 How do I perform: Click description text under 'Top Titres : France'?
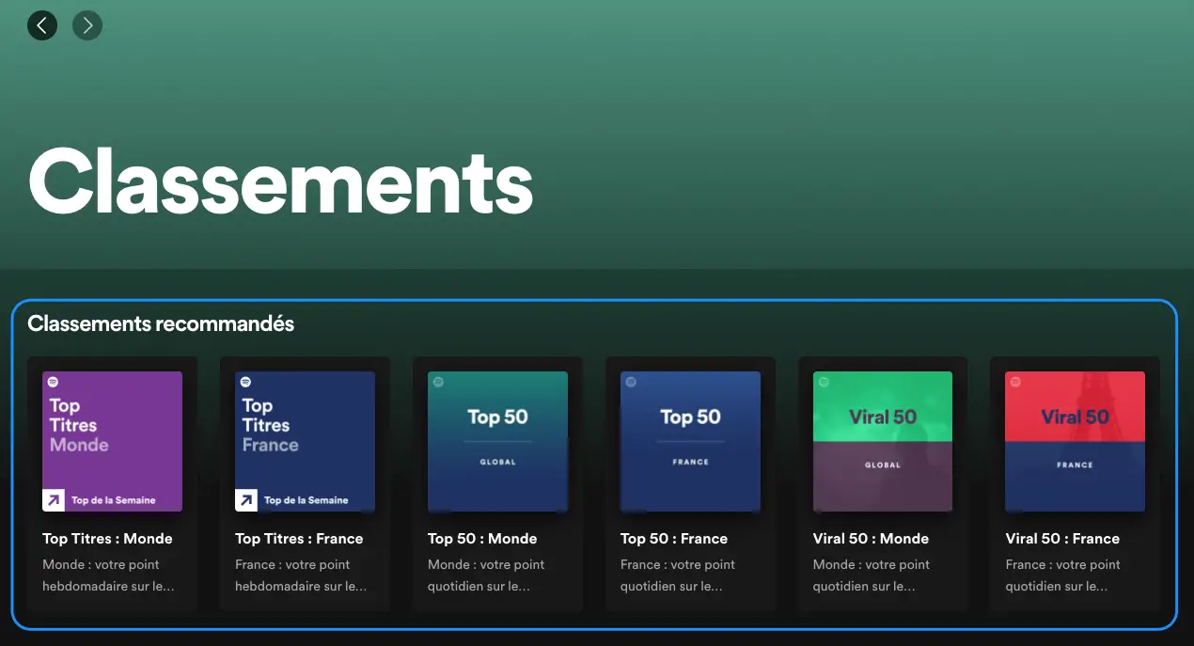tap(301, 575)
